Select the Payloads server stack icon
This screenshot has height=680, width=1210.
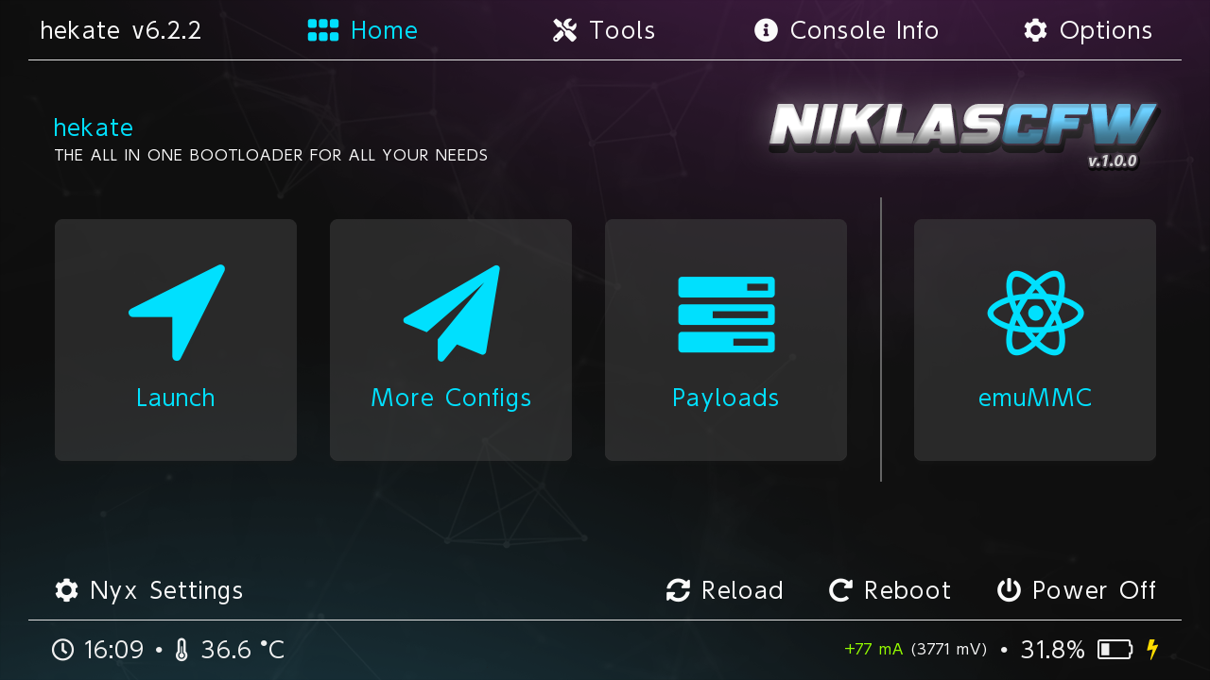(726, 314)
